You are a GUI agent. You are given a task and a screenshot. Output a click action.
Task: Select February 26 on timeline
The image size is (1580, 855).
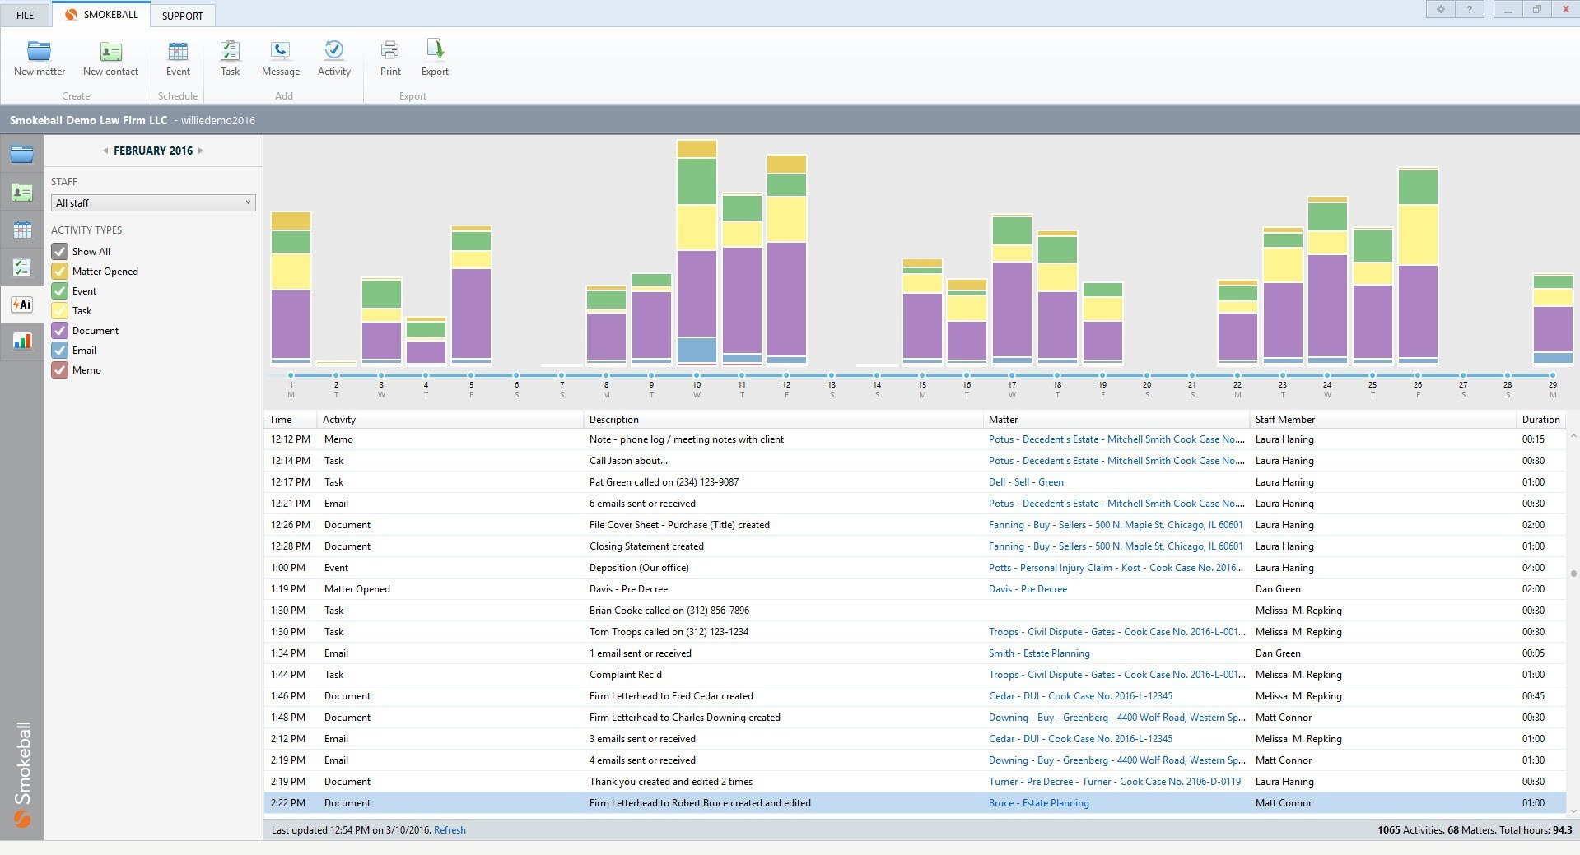click(x=1417, y=375)
